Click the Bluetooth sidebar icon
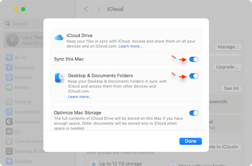The height and width of the screenshot is (166, 252). click(x=9, y=67)
